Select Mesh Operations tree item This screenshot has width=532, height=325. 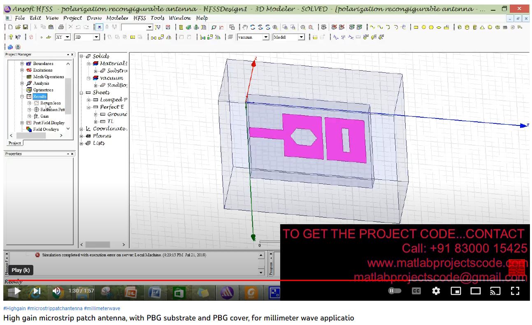tap(49, 77)
